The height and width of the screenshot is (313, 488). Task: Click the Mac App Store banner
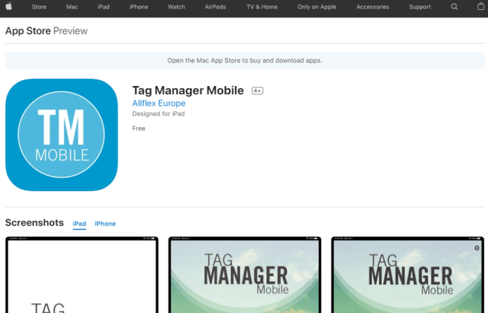click(x=245, y=61)
